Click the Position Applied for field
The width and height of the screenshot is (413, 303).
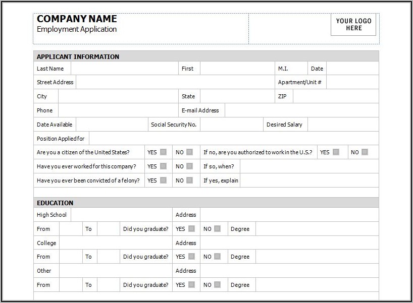tap(233, 139)
